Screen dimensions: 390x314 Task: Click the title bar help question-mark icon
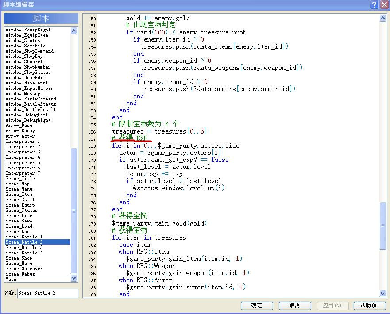click(374, 4)
